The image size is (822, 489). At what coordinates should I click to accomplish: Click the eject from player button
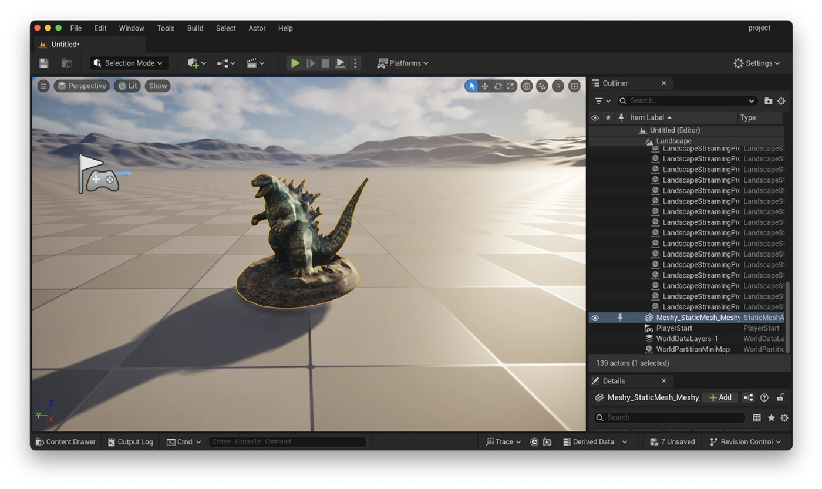(x=340, y=63)
